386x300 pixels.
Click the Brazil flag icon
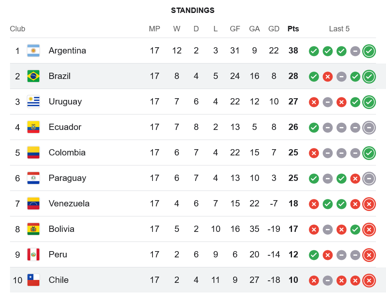(x=33, y=76)
